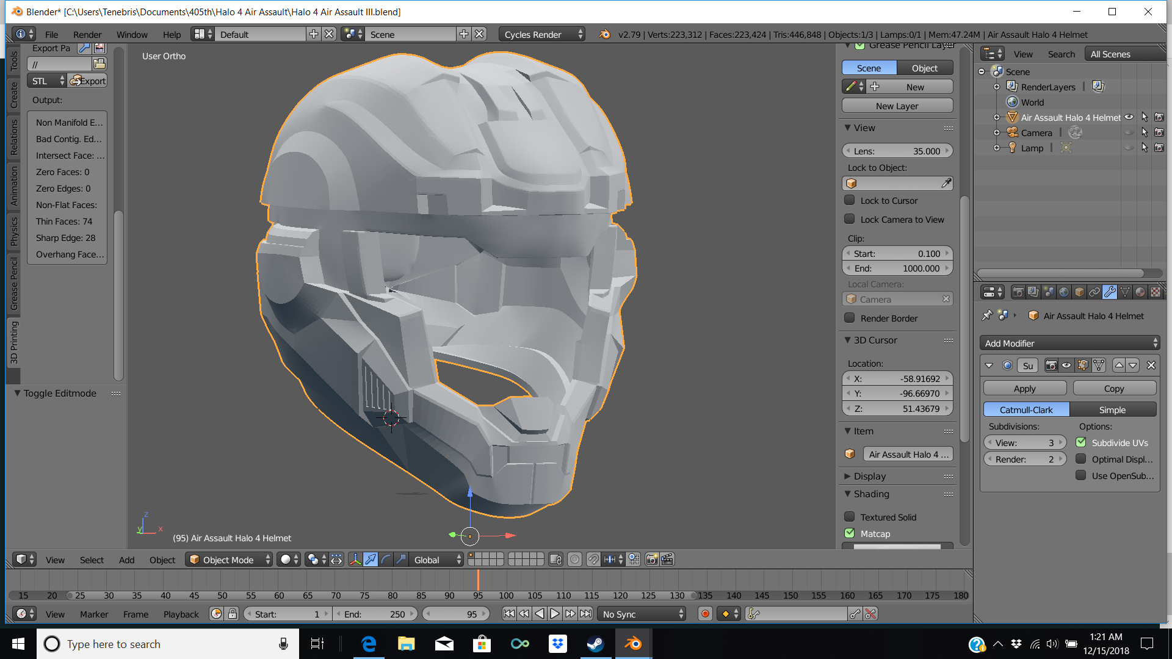Open the 3D Printing sidebar tab
The height and width of the screenshot is (659, 1172).
tap(14, 342)
